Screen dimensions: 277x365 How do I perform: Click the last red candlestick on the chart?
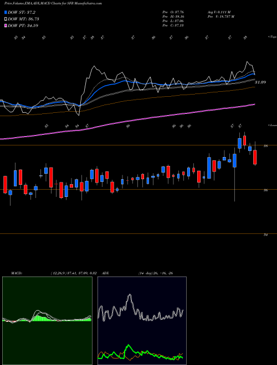[255, 158]
